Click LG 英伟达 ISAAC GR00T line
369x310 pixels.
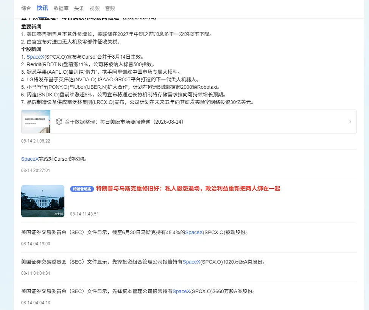(111, 79)
